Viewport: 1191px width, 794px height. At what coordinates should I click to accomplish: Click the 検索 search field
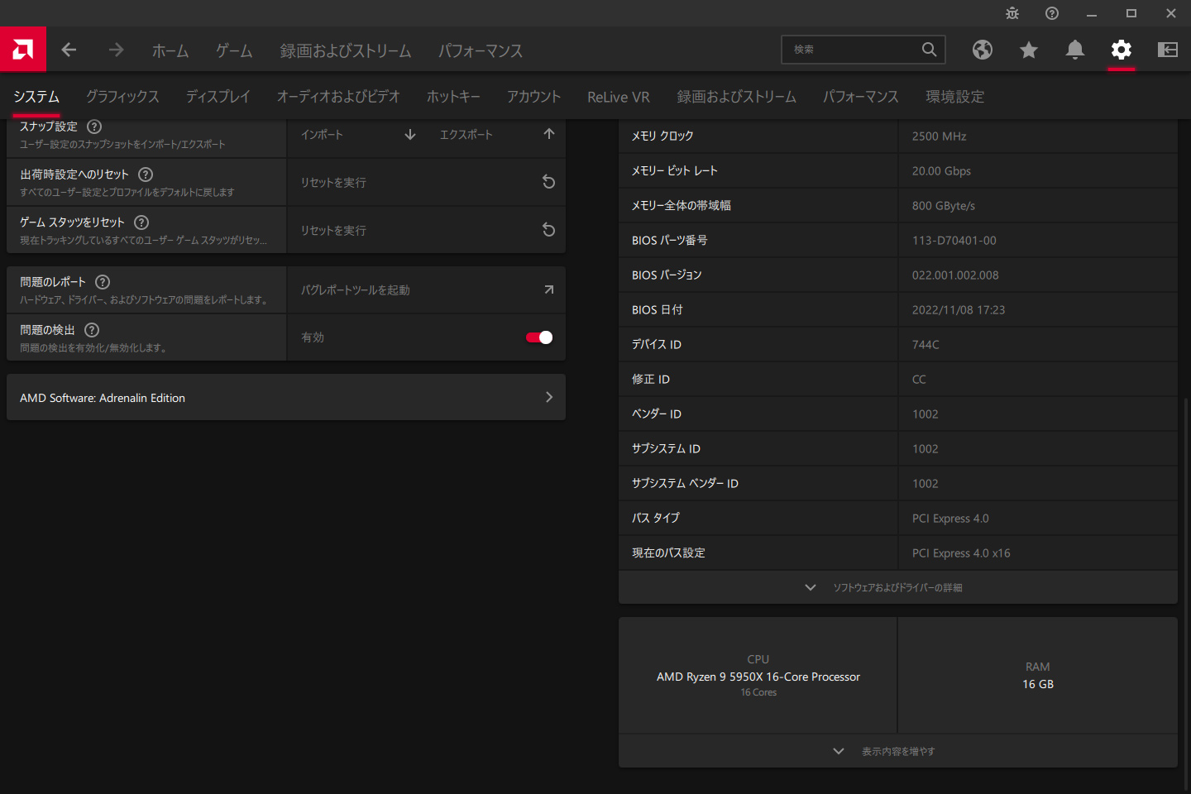(x=852, y=50)
